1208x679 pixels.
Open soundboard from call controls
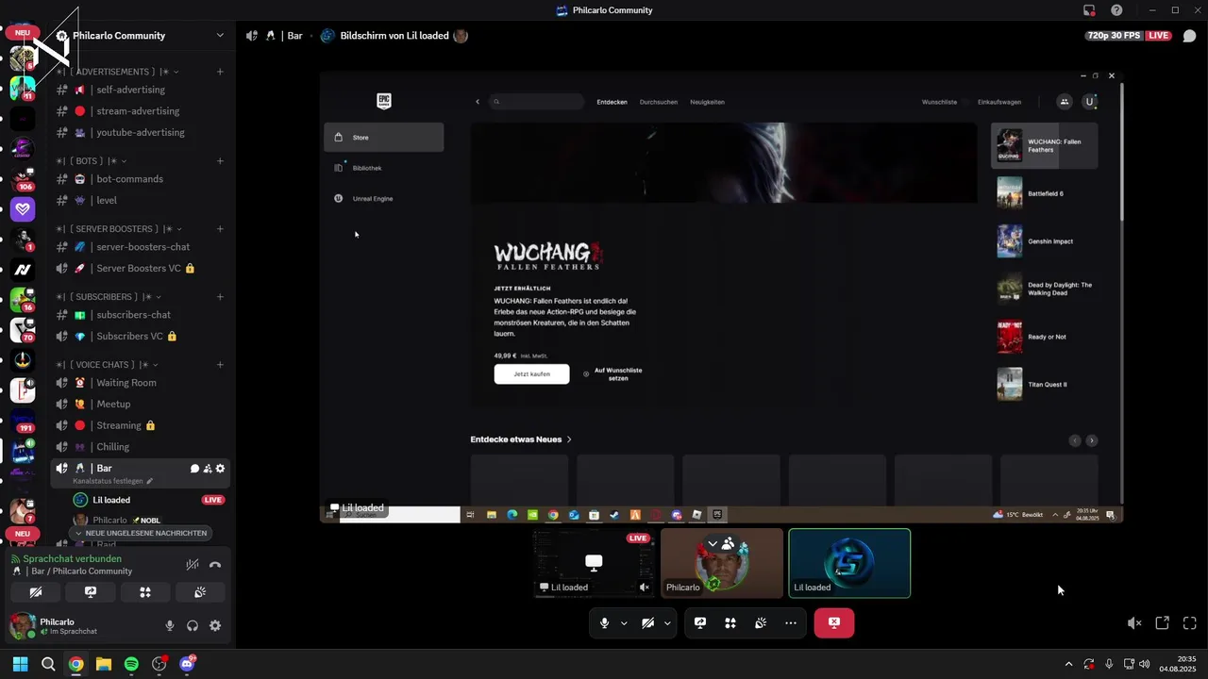(761, 623)
